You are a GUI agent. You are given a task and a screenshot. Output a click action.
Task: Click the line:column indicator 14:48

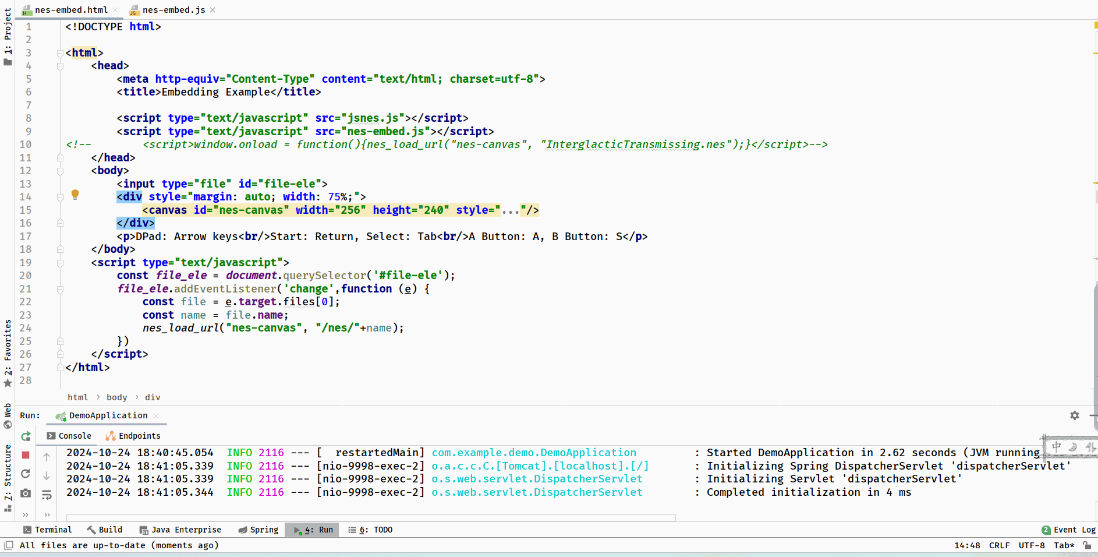click(967, 545)
